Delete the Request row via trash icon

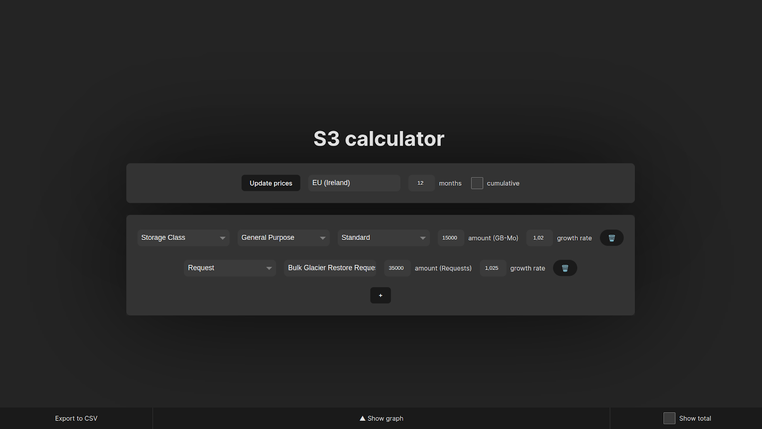565,268
